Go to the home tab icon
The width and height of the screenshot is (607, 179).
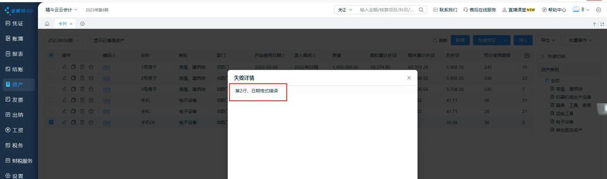47,24
